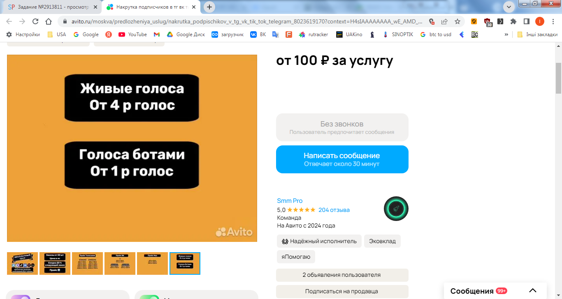Go back to the previous page

pyautogui.click(x=9, y=21)
